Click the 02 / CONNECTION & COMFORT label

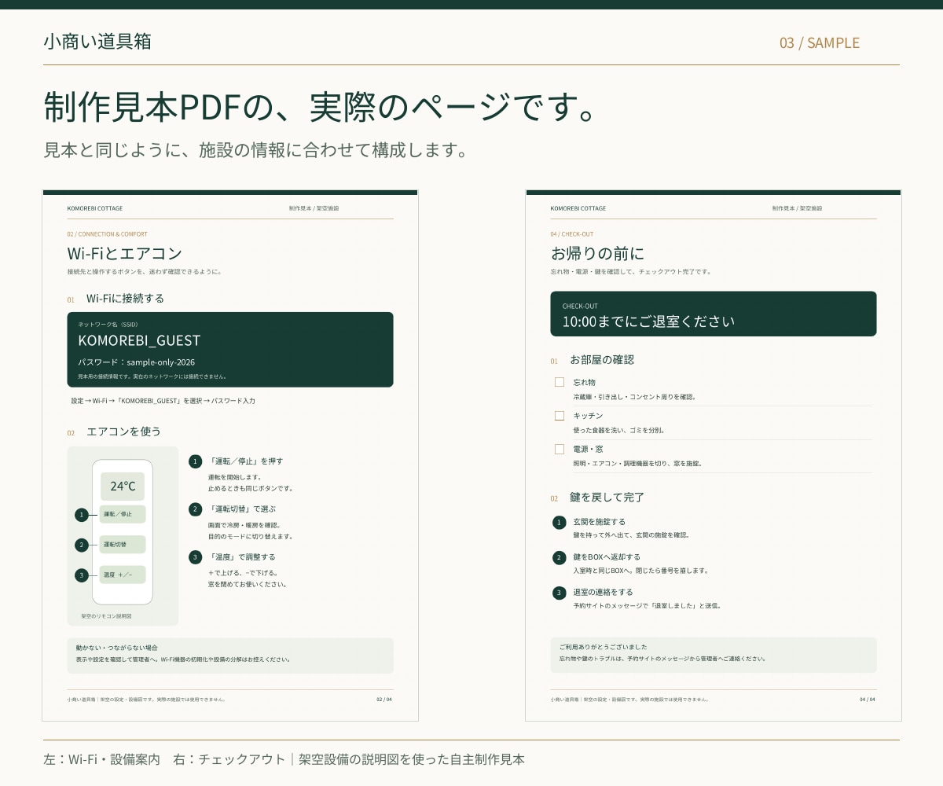(x=108, y=234)
